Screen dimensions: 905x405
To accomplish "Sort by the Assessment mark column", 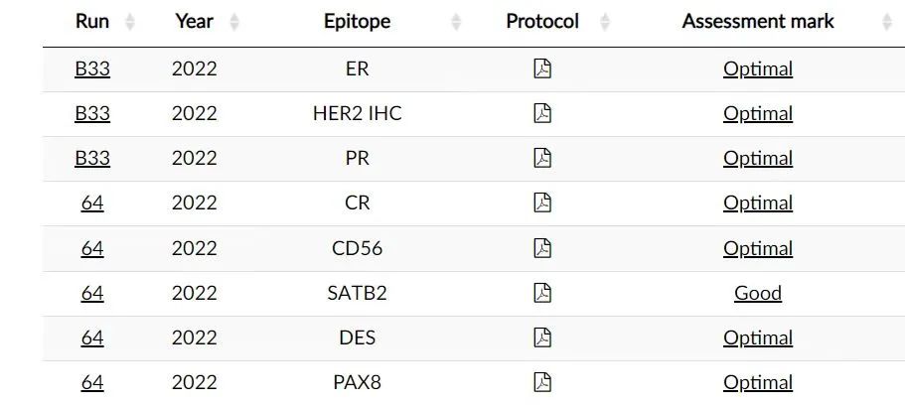I will click(758, 21).
